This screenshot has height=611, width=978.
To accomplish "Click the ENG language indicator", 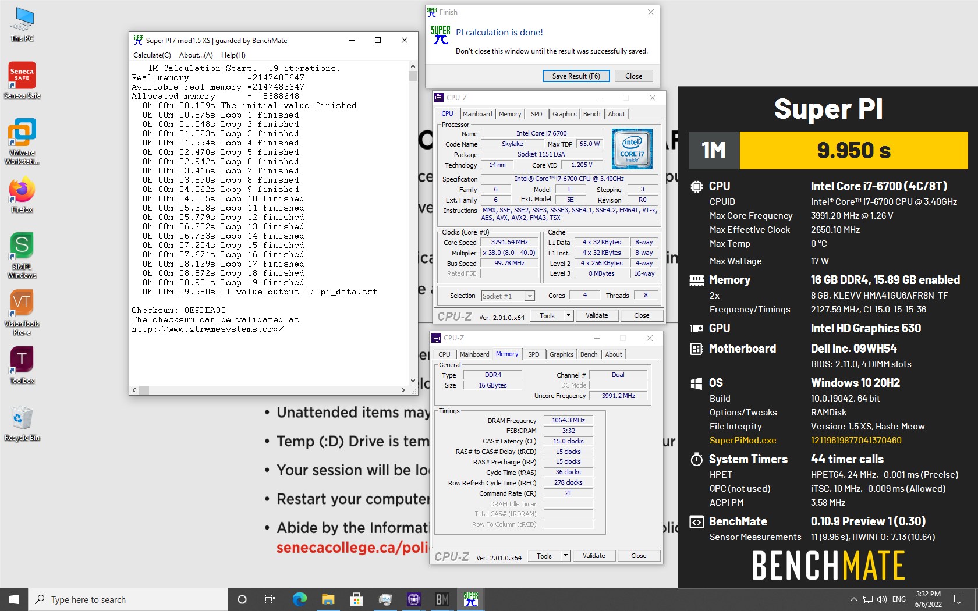I will 899,599.
